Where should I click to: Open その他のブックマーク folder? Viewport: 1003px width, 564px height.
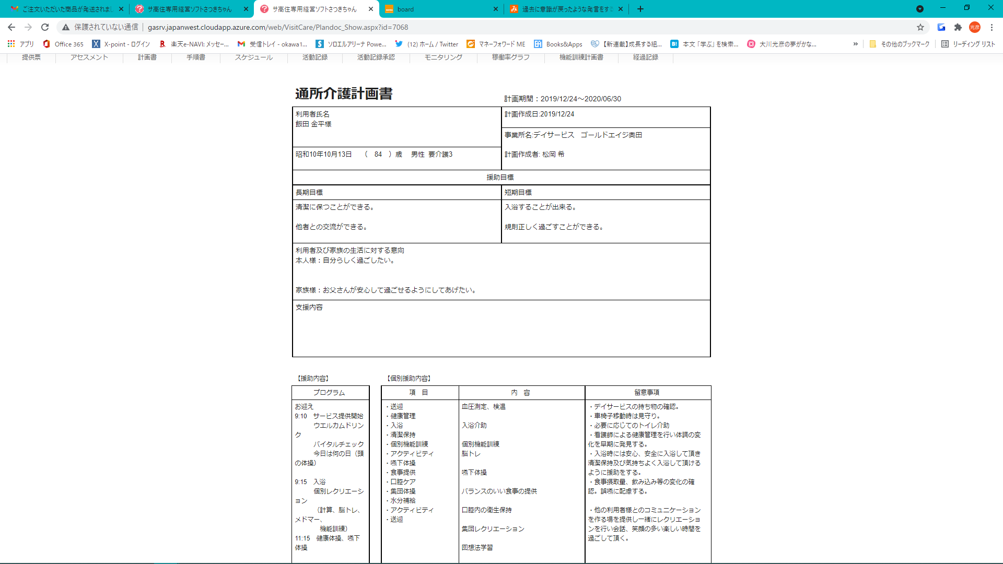point(900,44)
